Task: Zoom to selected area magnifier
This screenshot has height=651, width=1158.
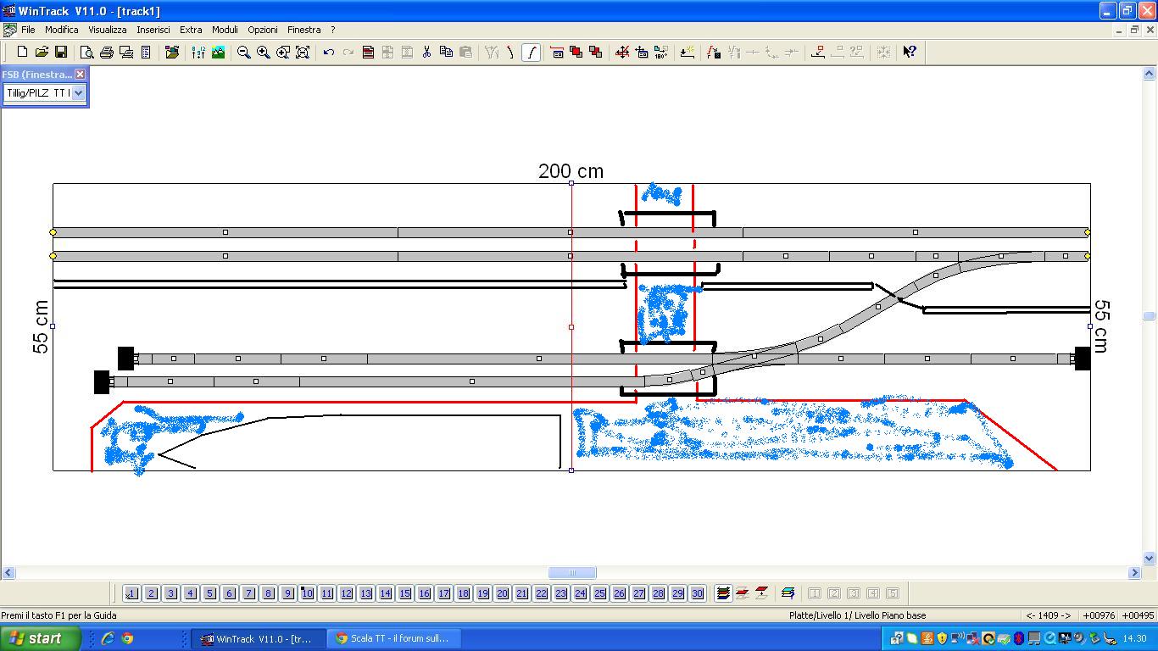Action: 282,52
